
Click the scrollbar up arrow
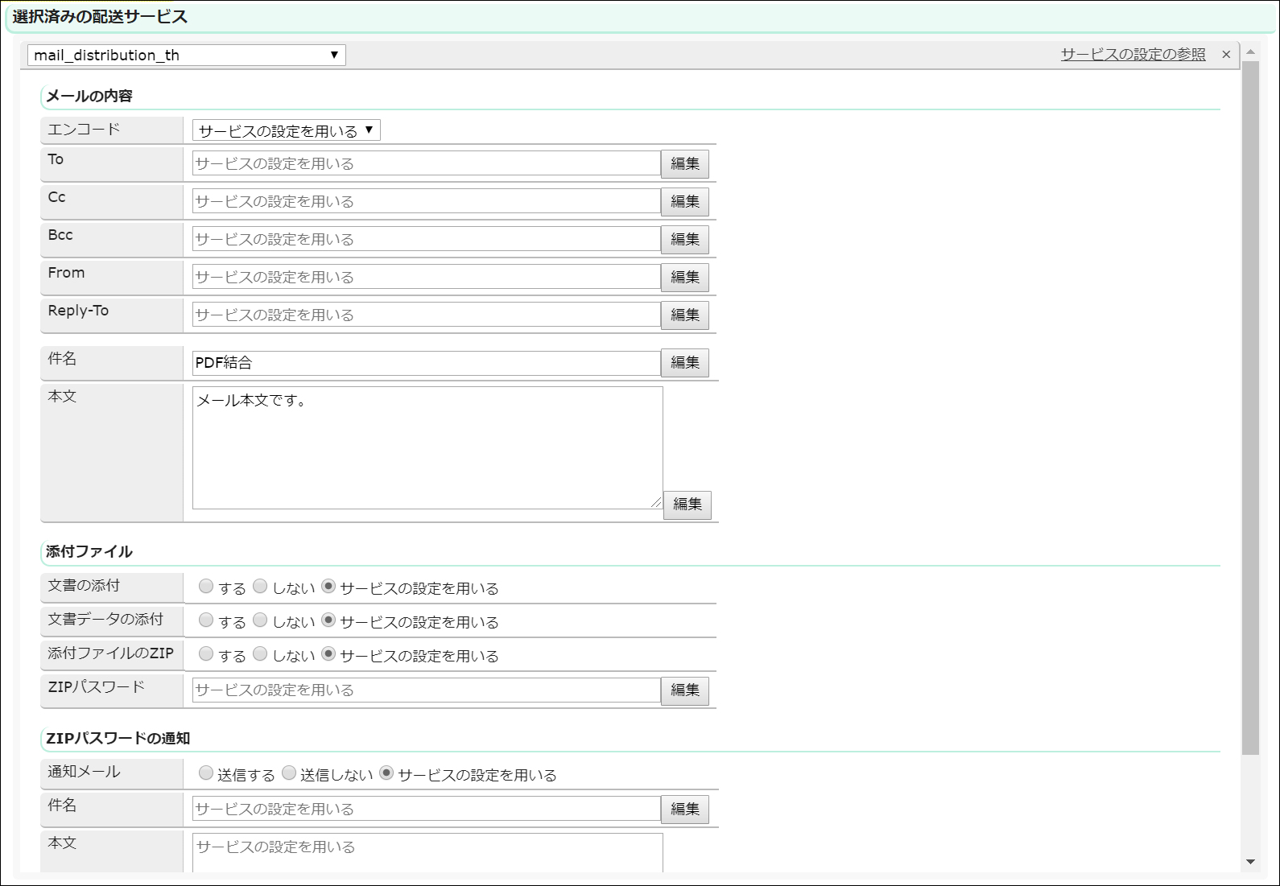pyautogui.click(x=1250, y=52)
